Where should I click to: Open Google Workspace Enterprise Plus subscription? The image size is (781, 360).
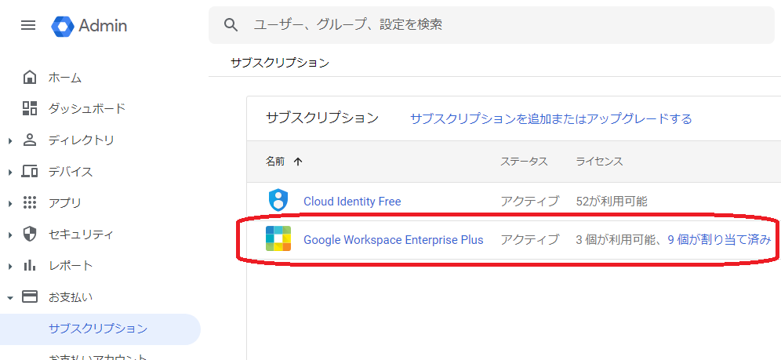pyautogui.click(x=394, y=239)
